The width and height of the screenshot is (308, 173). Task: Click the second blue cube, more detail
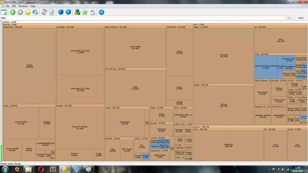click(68, 12)
